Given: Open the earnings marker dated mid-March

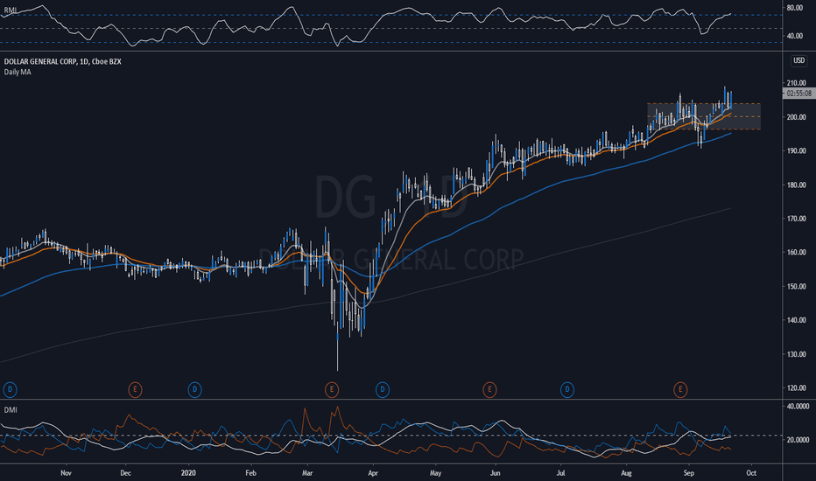Looking at the screenshot, I should pos(332,389).
